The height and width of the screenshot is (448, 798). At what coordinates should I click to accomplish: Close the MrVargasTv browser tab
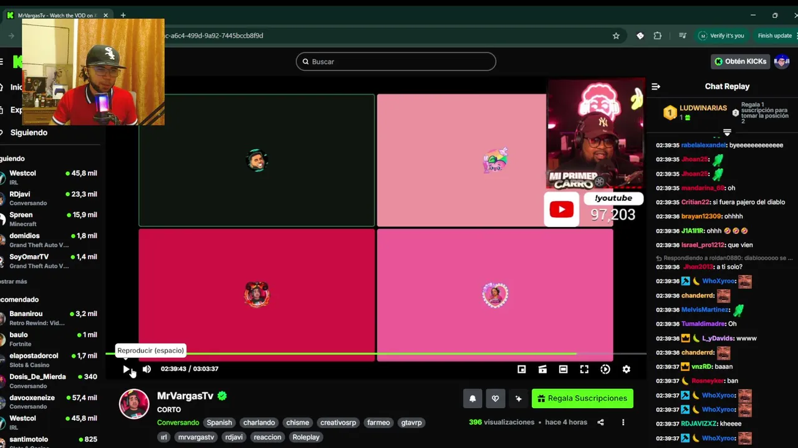coord(105,15)
